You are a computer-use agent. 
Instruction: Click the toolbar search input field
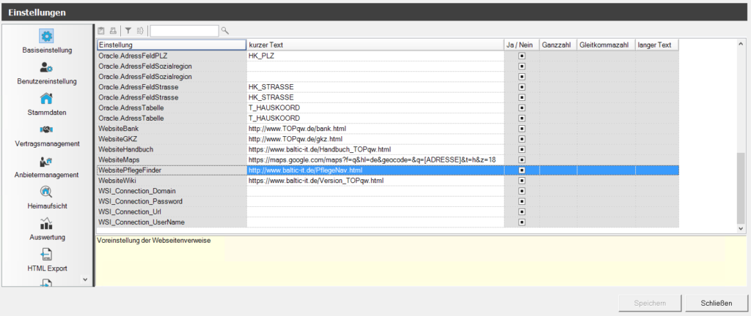(184, 31)
